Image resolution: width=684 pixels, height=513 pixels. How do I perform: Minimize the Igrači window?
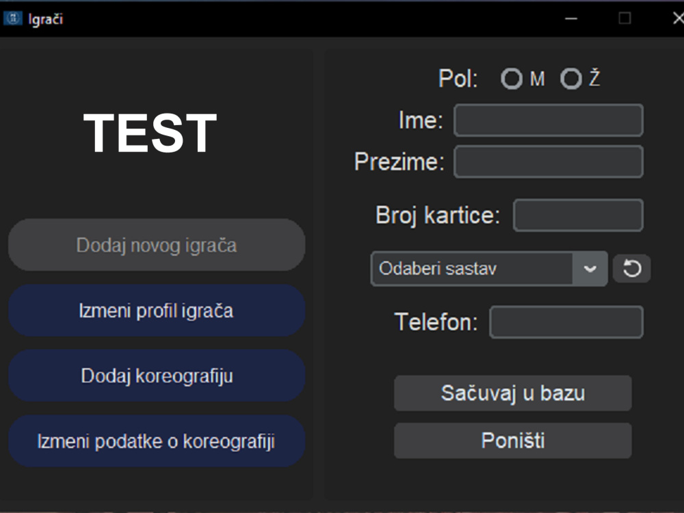tap(571, 18)
